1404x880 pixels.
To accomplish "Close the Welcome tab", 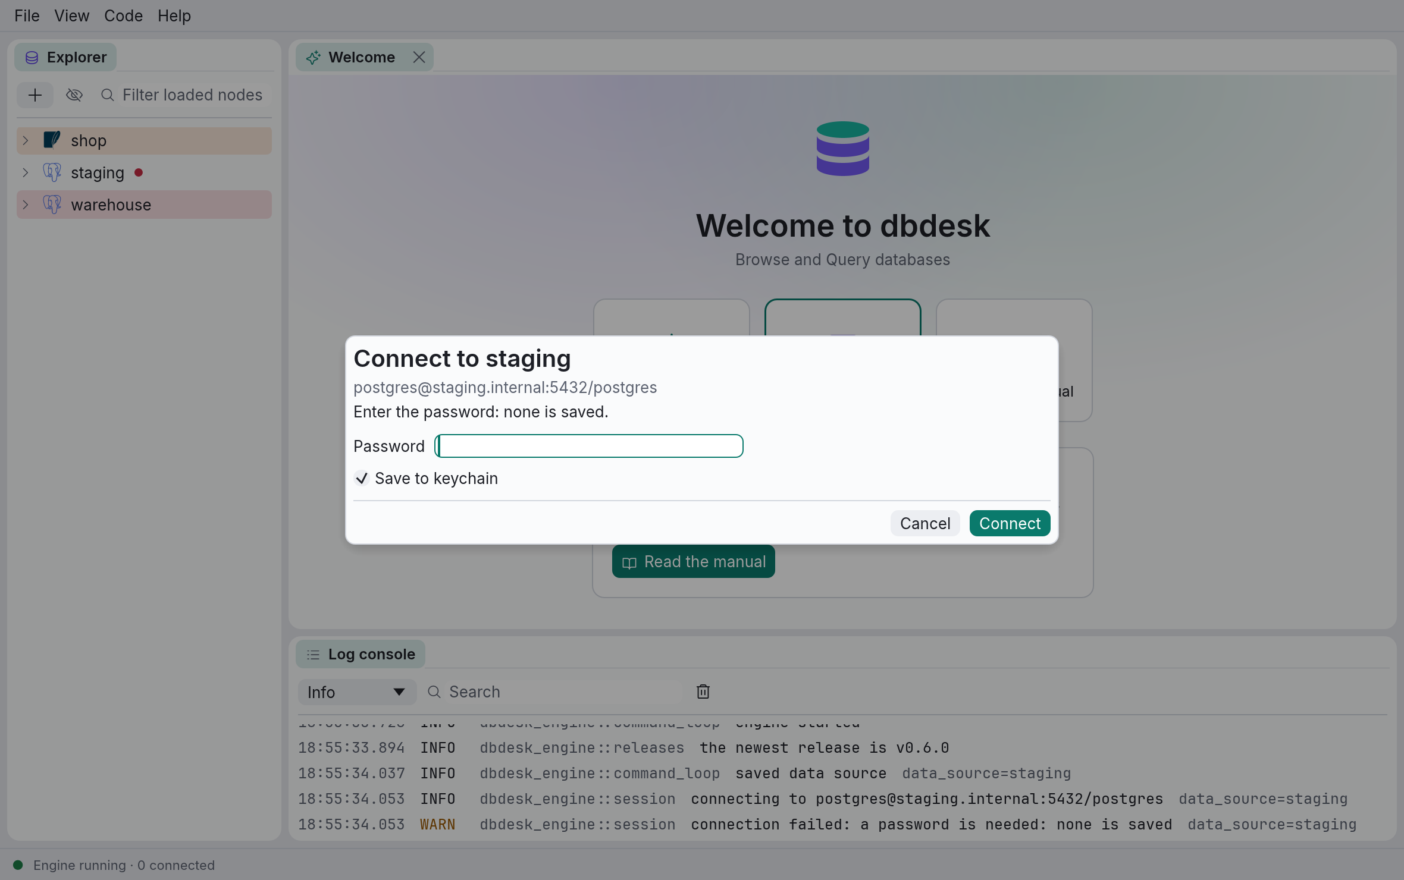I will coord(419,57).
